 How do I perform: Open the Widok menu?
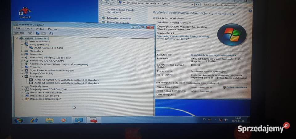40,29
